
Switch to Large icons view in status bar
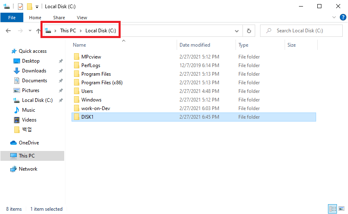[341, 209]
